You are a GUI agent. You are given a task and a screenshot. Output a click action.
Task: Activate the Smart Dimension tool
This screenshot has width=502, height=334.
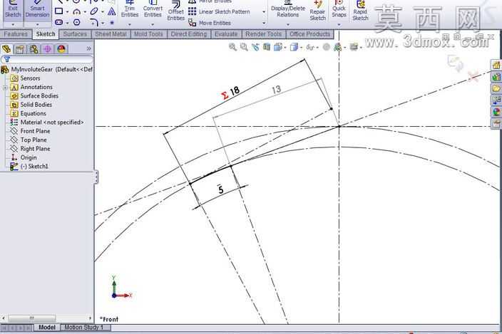coord(38,9)
